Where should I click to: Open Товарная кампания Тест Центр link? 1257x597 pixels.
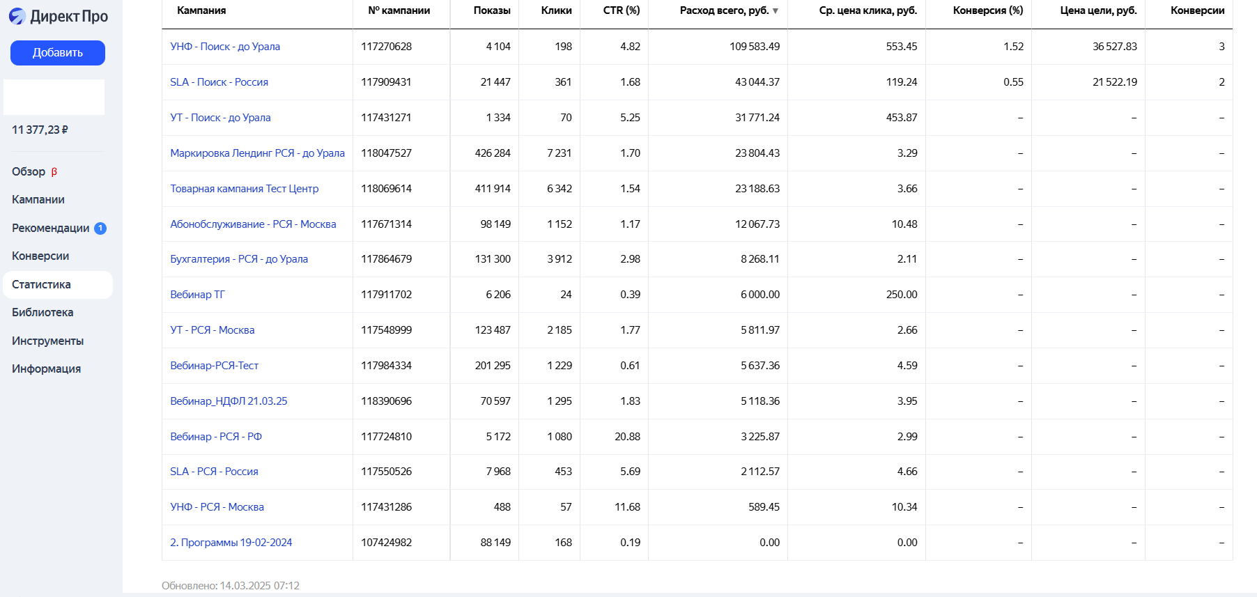[x=244, y=189]
